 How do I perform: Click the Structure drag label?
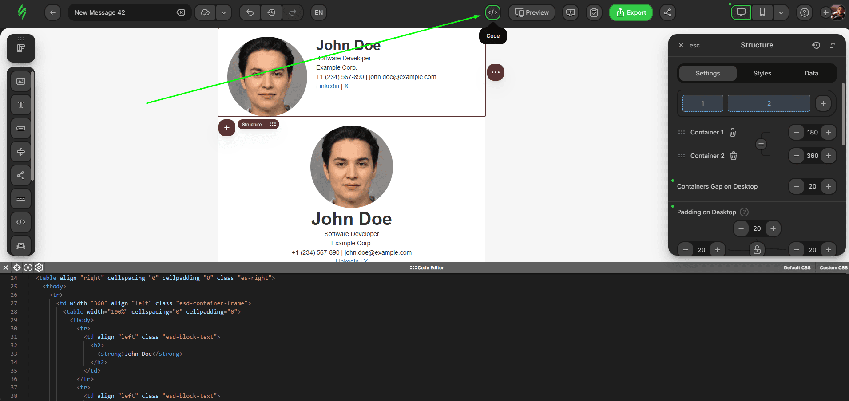click(258, 125)
